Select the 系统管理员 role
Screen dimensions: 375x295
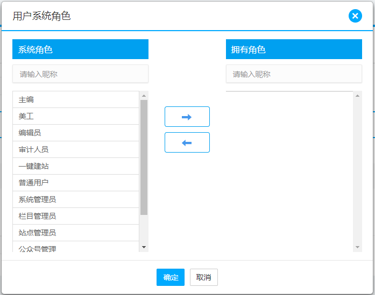(x=76, y=199)
